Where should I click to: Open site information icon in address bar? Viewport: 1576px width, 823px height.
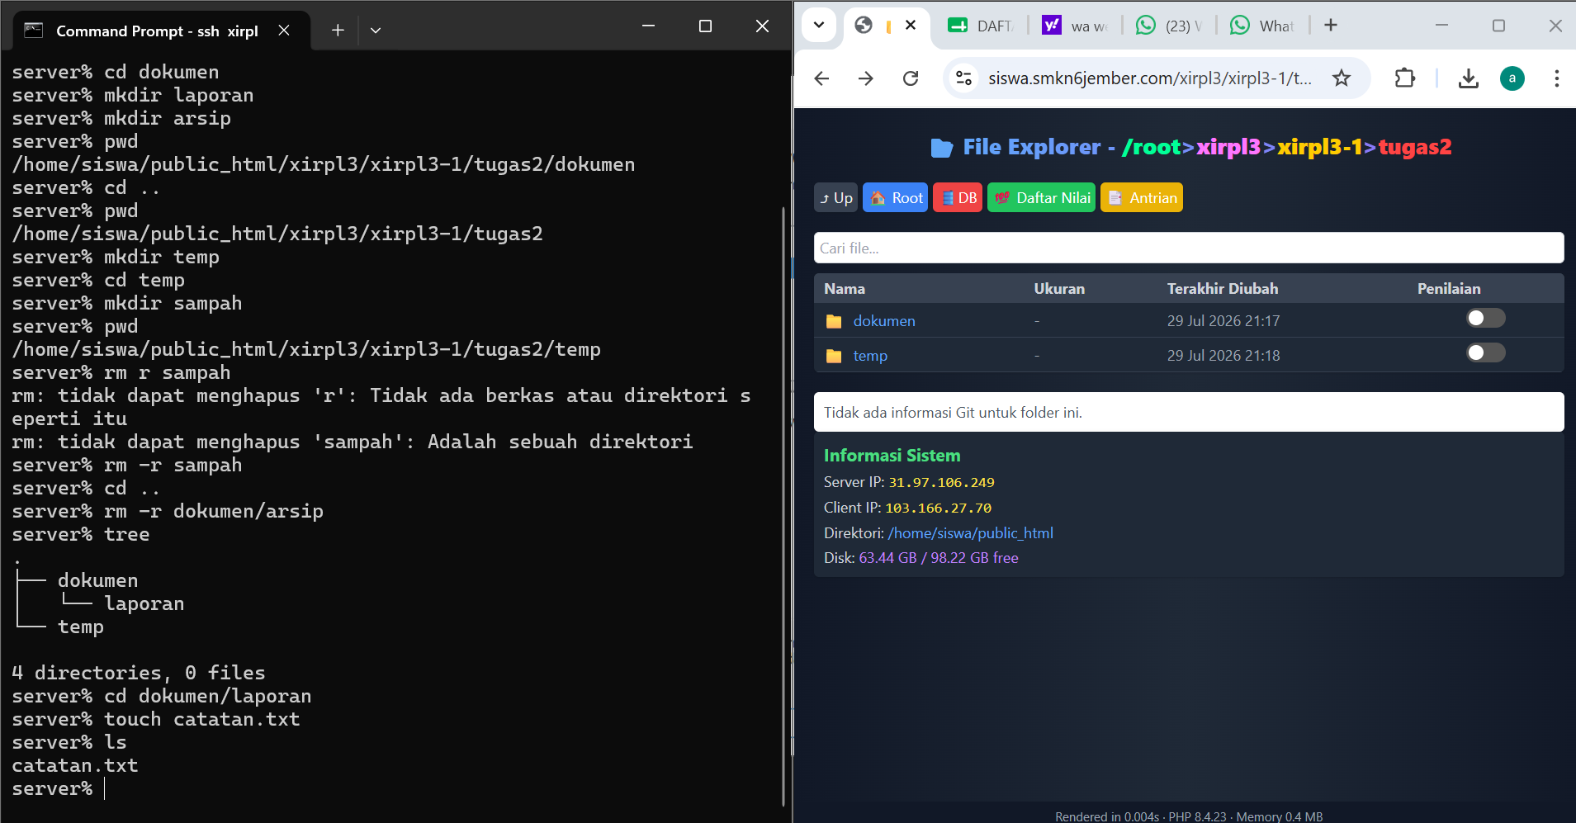pos(963,78)
